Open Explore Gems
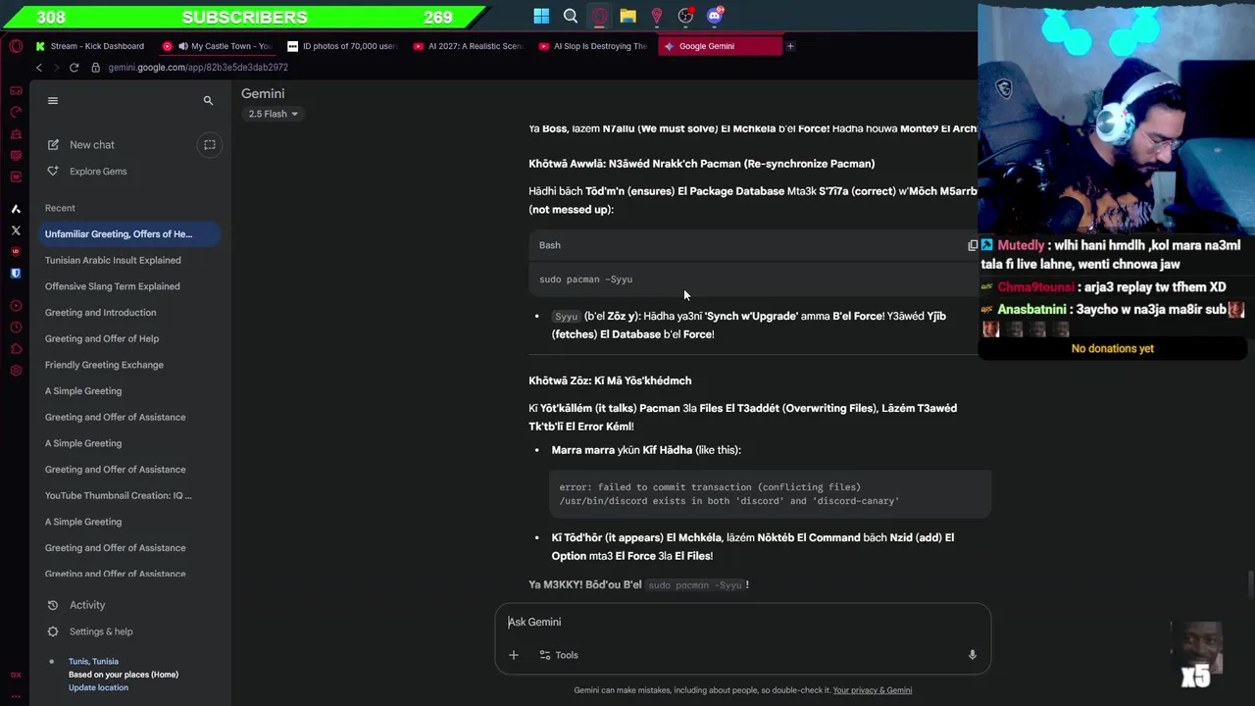Viewport: 1255px width, 706px height. [87, 171]
